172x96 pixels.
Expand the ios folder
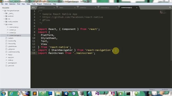tap(4, 19)
